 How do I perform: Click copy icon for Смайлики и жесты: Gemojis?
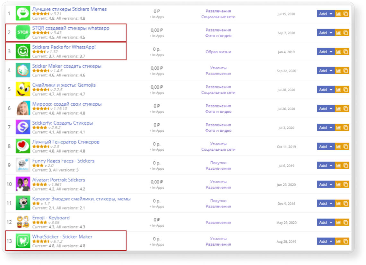click(346, 90)
